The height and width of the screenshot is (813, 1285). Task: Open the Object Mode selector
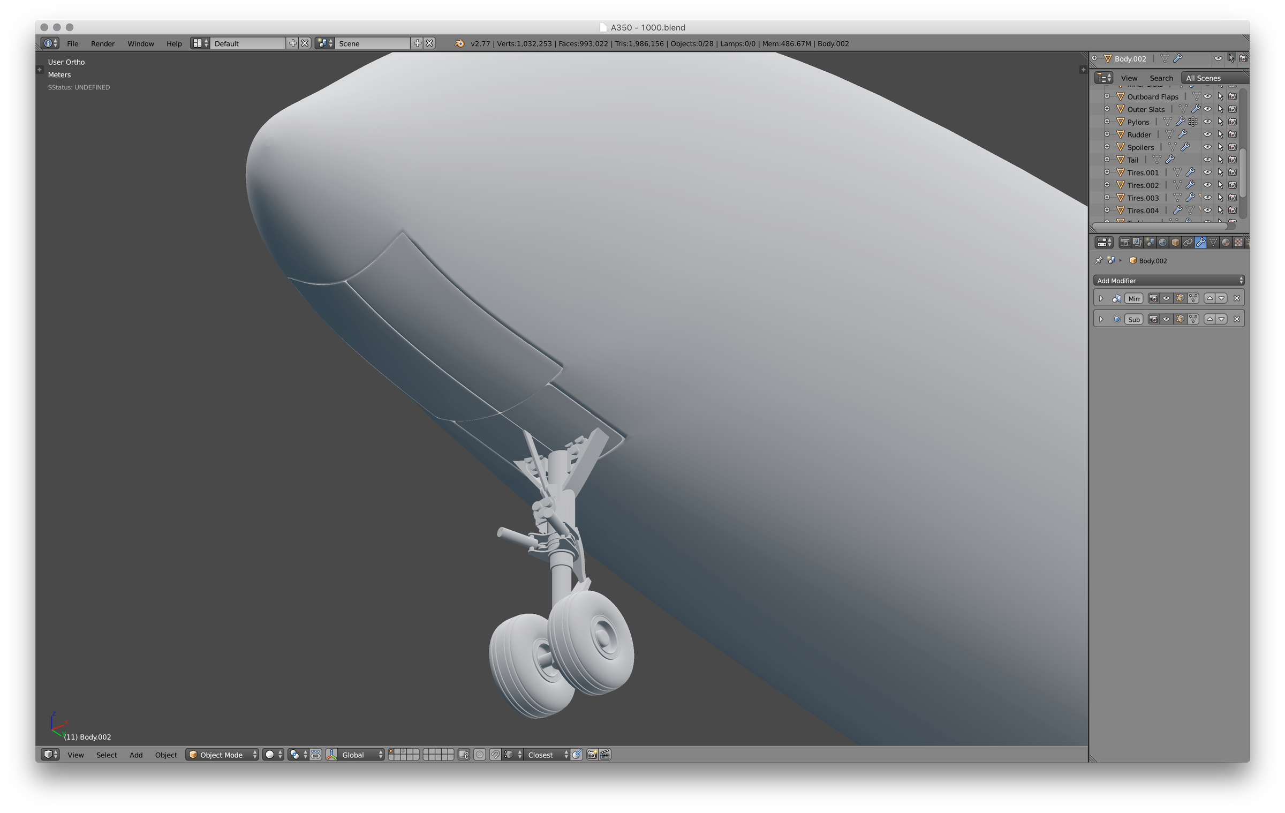pyautogui.click(x=222, y=755)
